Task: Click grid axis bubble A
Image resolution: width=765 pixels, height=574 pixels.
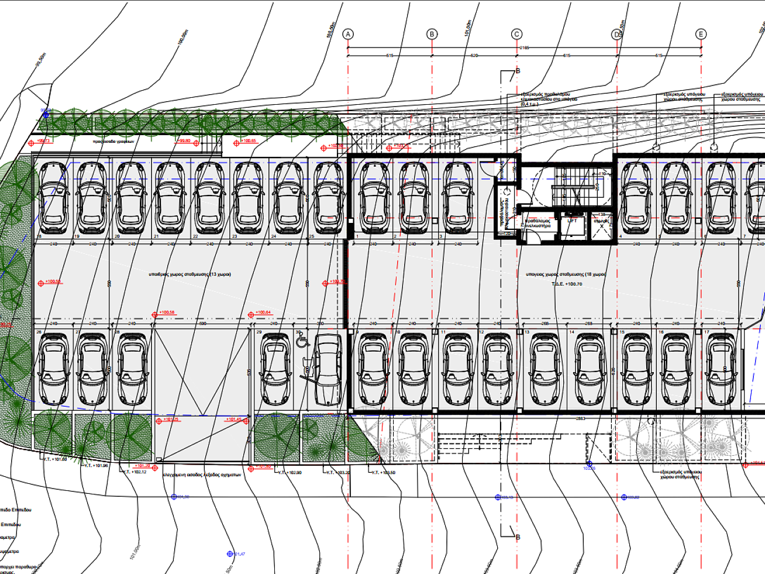Action: coord(348,34)
